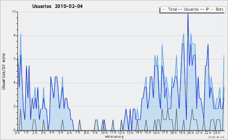
Task: Click the dark-blue Usuarios legend line swatch
Action: pos(180,9)
